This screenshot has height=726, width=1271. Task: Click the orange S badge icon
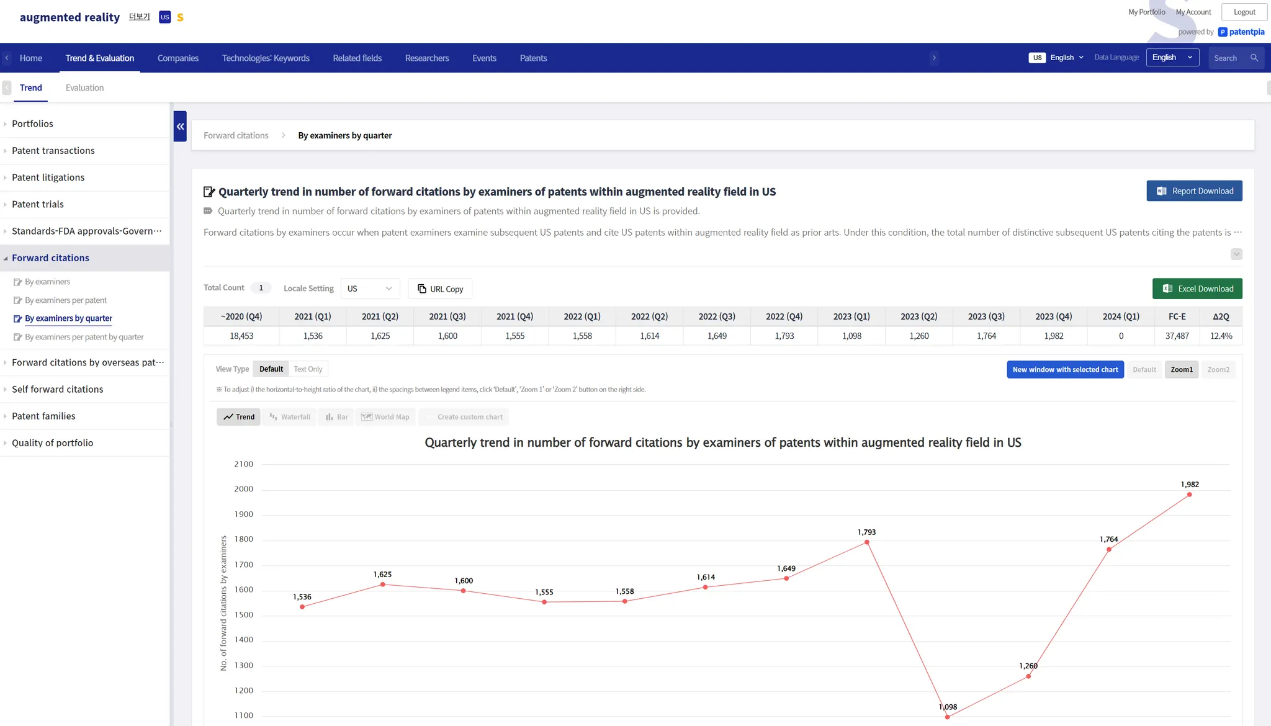(180, 17)
